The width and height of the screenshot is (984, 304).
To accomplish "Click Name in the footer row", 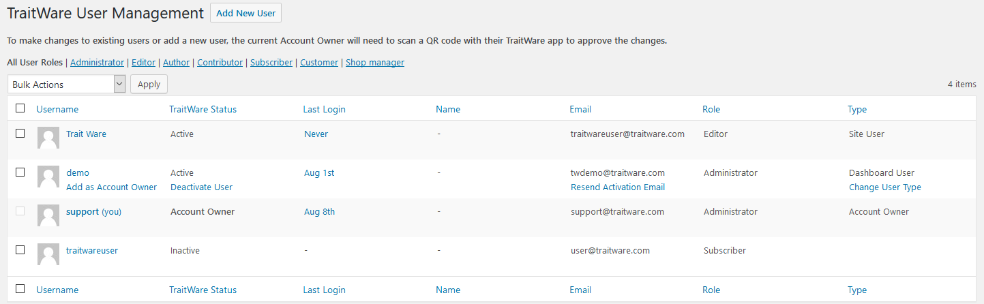I will point(448,290).
